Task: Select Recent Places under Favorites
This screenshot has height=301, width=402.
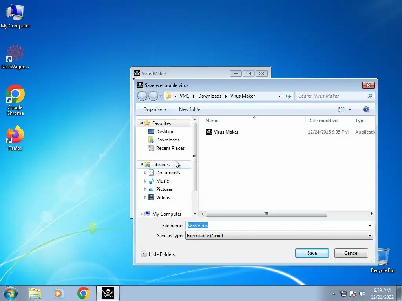Action: (x=170, y=148)
